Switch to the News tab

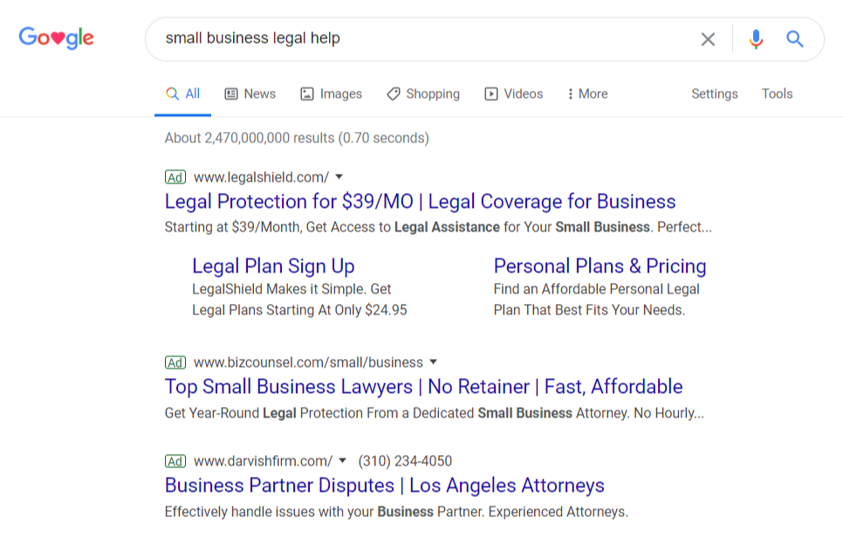click(x=250, y=94)
